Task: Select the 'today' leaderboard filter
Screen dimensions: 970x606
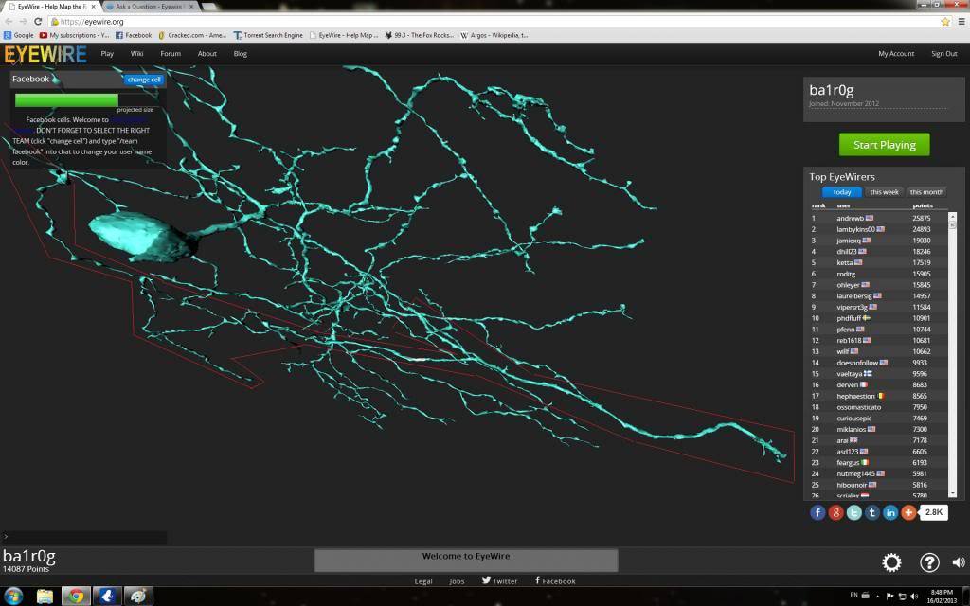Action: pyautogui.click(x=841, y=192)
